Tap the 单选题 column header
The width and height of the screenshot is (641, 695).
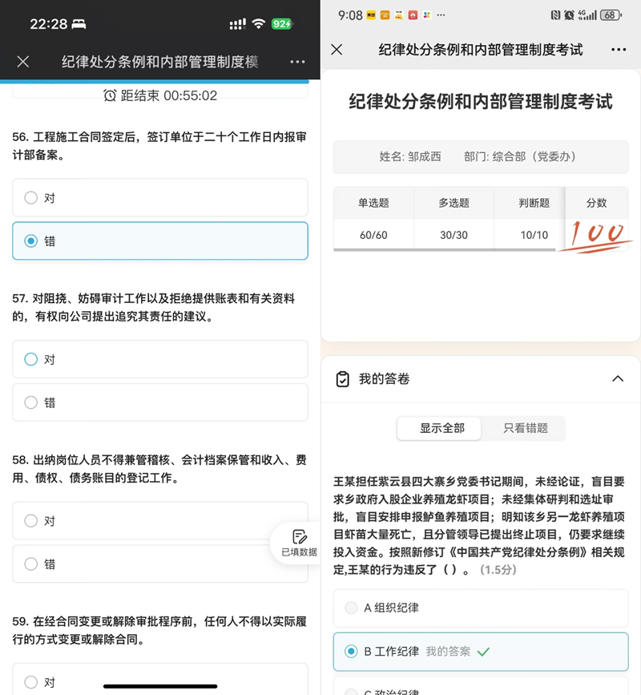pos(373,203)
